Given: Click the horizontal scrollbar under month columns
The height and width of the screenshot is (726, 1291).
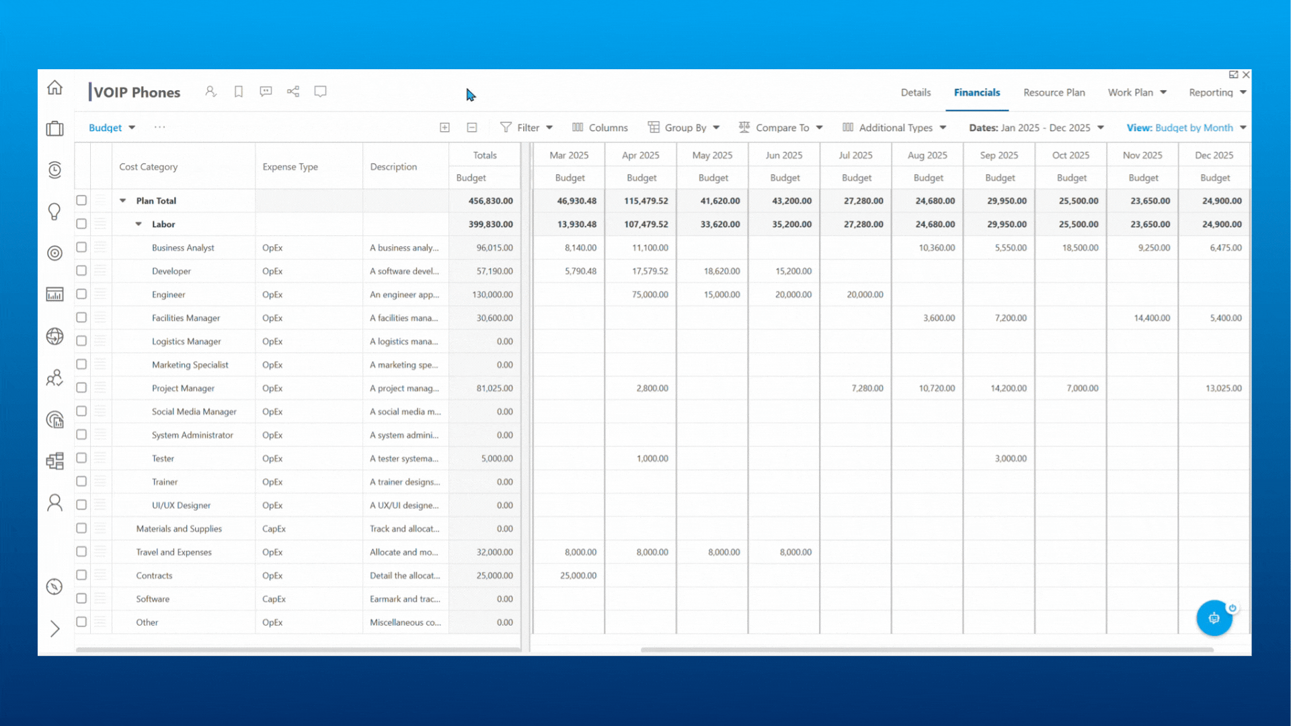Looking at the screenshot, I should (927, 650).
